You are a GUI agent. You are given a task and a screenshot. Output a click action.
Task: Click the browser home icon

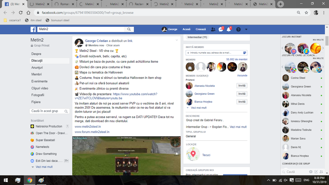29,13
